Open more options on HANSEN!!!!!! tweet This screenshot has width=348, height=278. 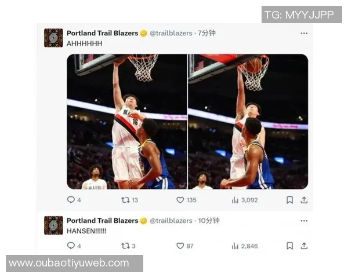tap(304, 221)
